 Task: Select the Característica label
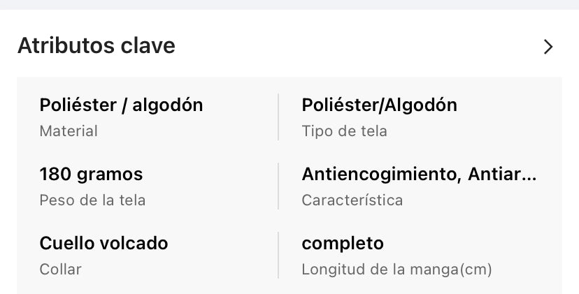352,200
